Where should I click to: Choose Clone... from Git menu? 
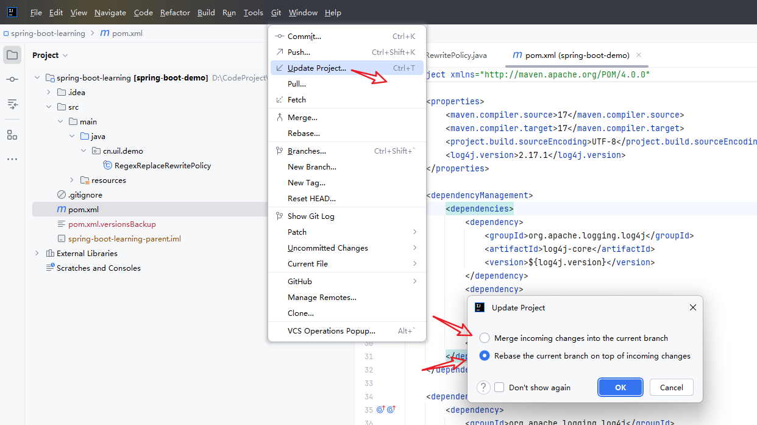click(x=347, y=313)
